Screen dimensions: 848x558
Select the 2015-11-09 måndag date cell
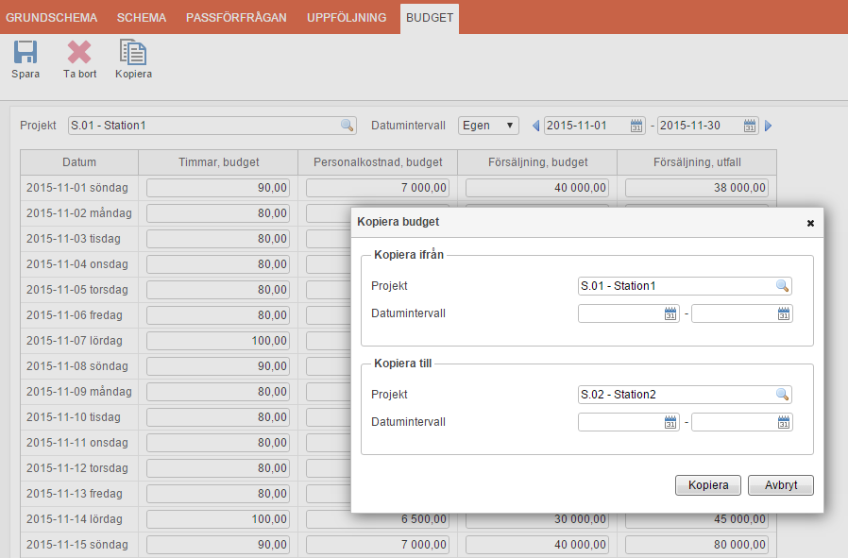click(79, 392)
